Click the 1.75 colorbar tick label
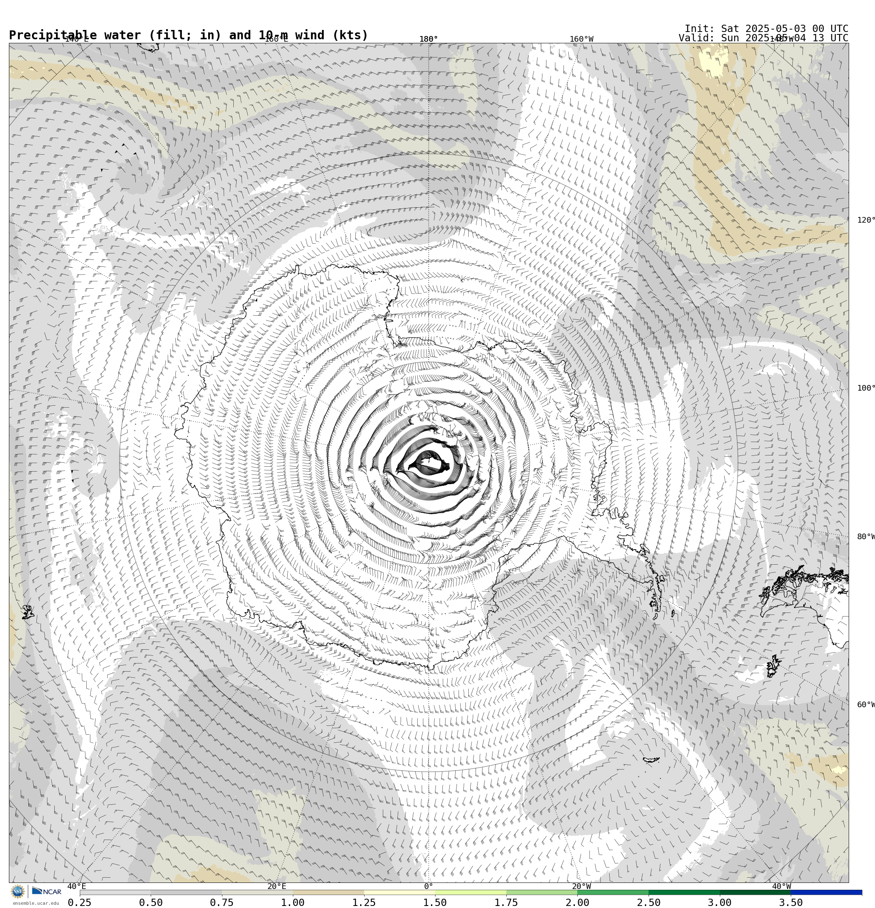 click(x=506, y=902)
